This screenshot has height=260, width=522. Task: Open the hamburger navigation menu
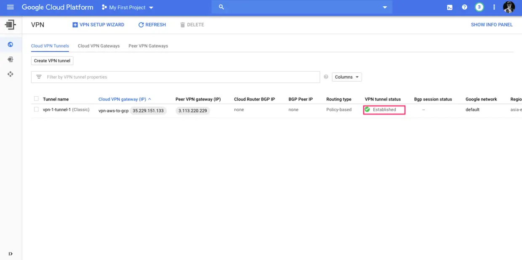[10, 7]
